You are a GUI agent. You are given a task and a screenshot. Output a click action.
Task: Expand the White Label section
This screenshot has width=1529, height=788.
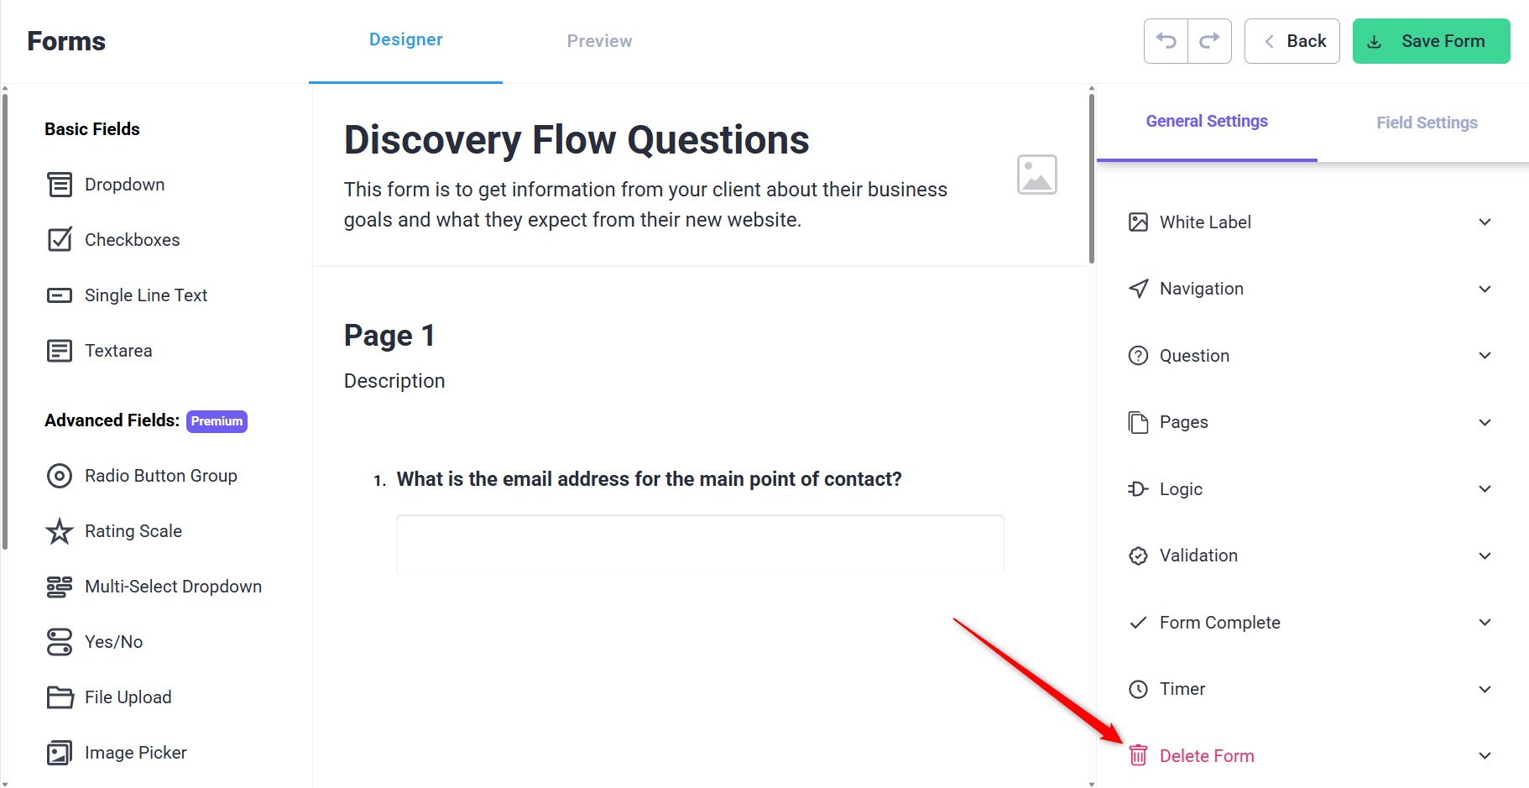click(x=1312, y=222)
